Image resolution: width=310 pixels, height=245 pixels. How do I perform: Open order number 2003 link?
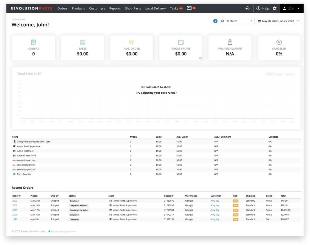click(15, 201)
